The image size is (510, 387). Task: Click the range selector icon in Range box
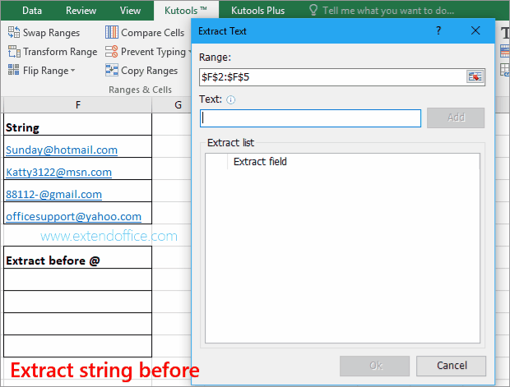(475, 76)
